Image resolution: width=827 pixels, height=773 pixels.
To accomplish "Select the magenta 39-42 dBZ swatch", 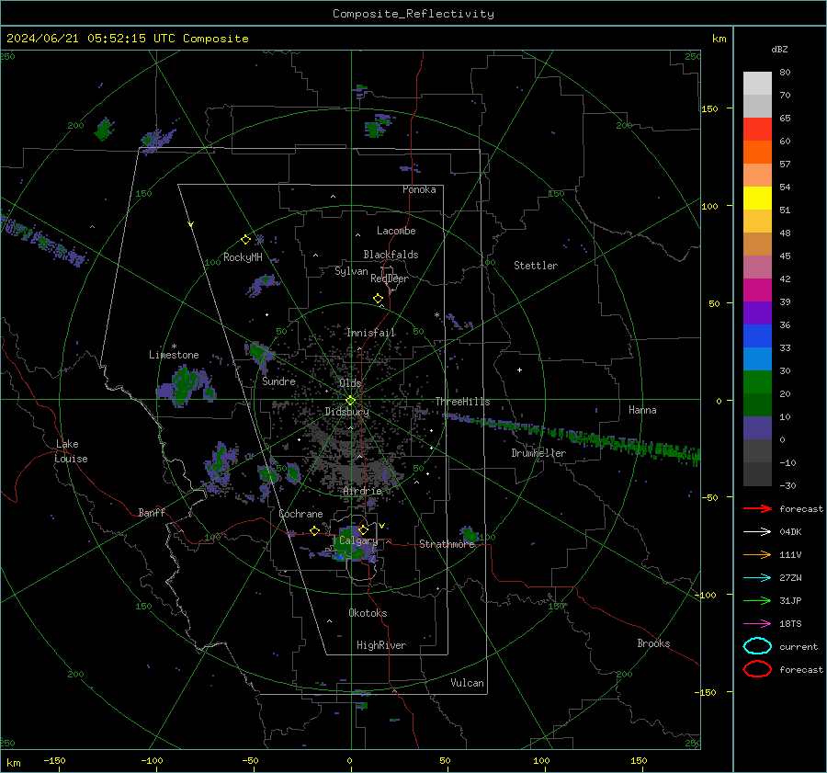I will point(757,290).
